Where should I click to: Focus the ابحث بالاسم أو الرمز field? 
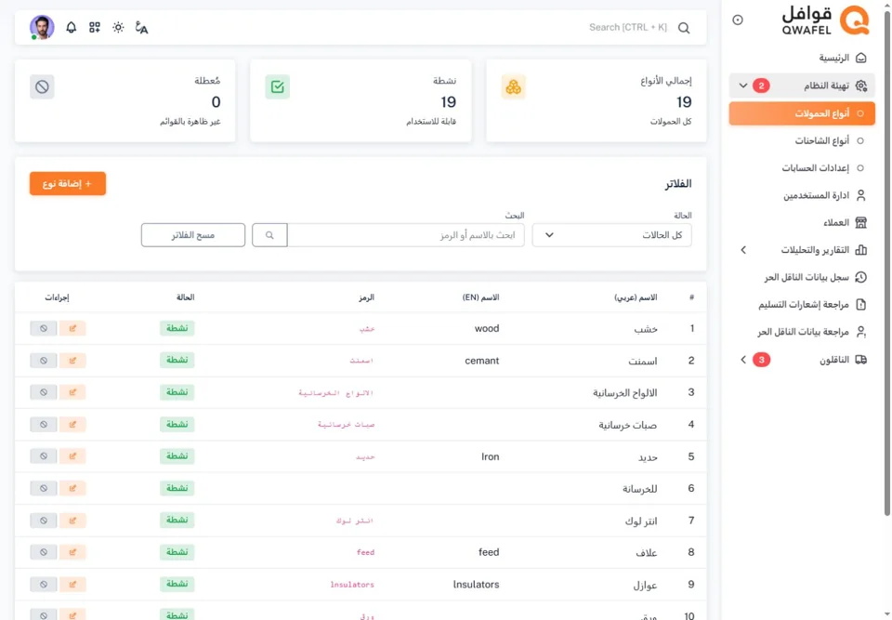(x=406, y=235)
